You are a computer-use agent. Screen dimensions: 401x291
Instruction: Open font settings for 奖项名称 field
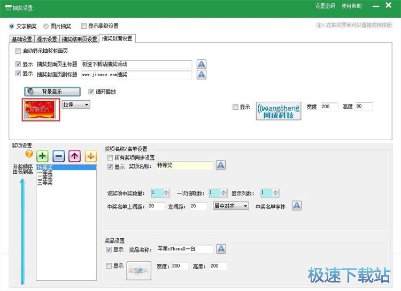[221, 165]
